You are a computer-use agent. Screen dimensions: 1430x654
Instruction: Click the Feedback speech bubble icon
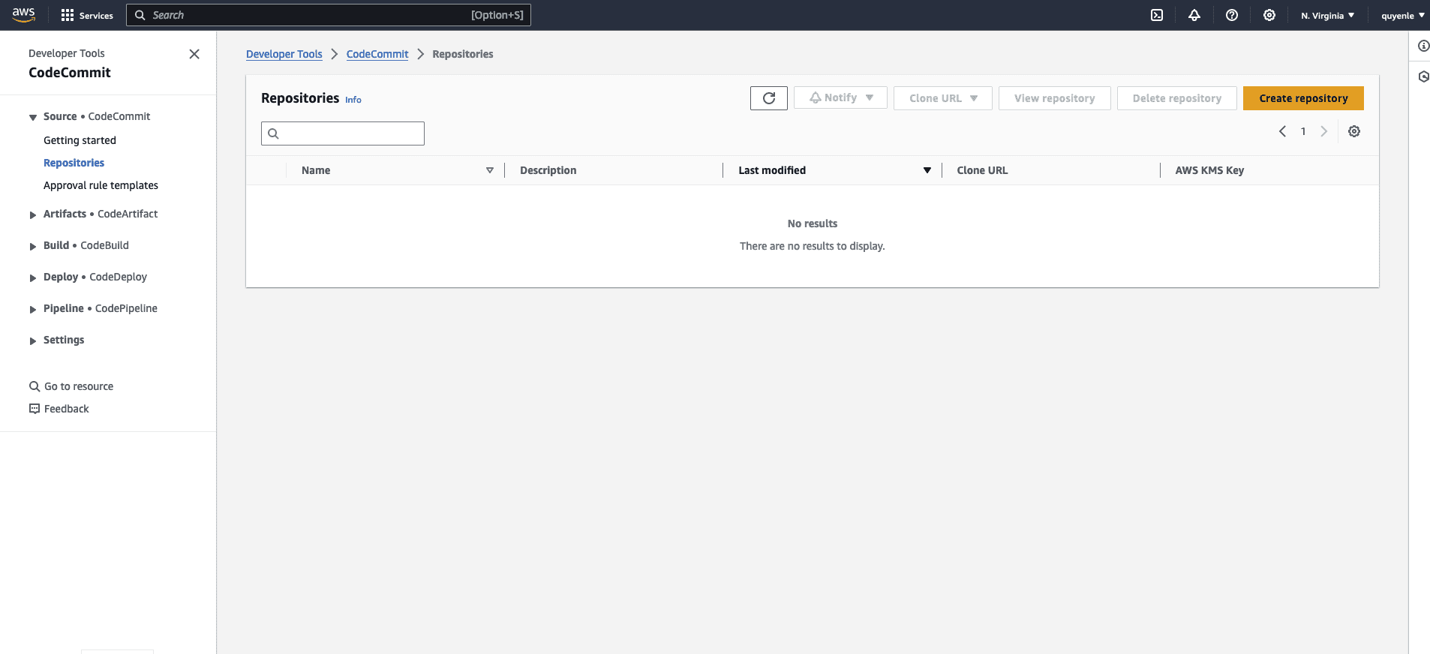coord(35,409)
